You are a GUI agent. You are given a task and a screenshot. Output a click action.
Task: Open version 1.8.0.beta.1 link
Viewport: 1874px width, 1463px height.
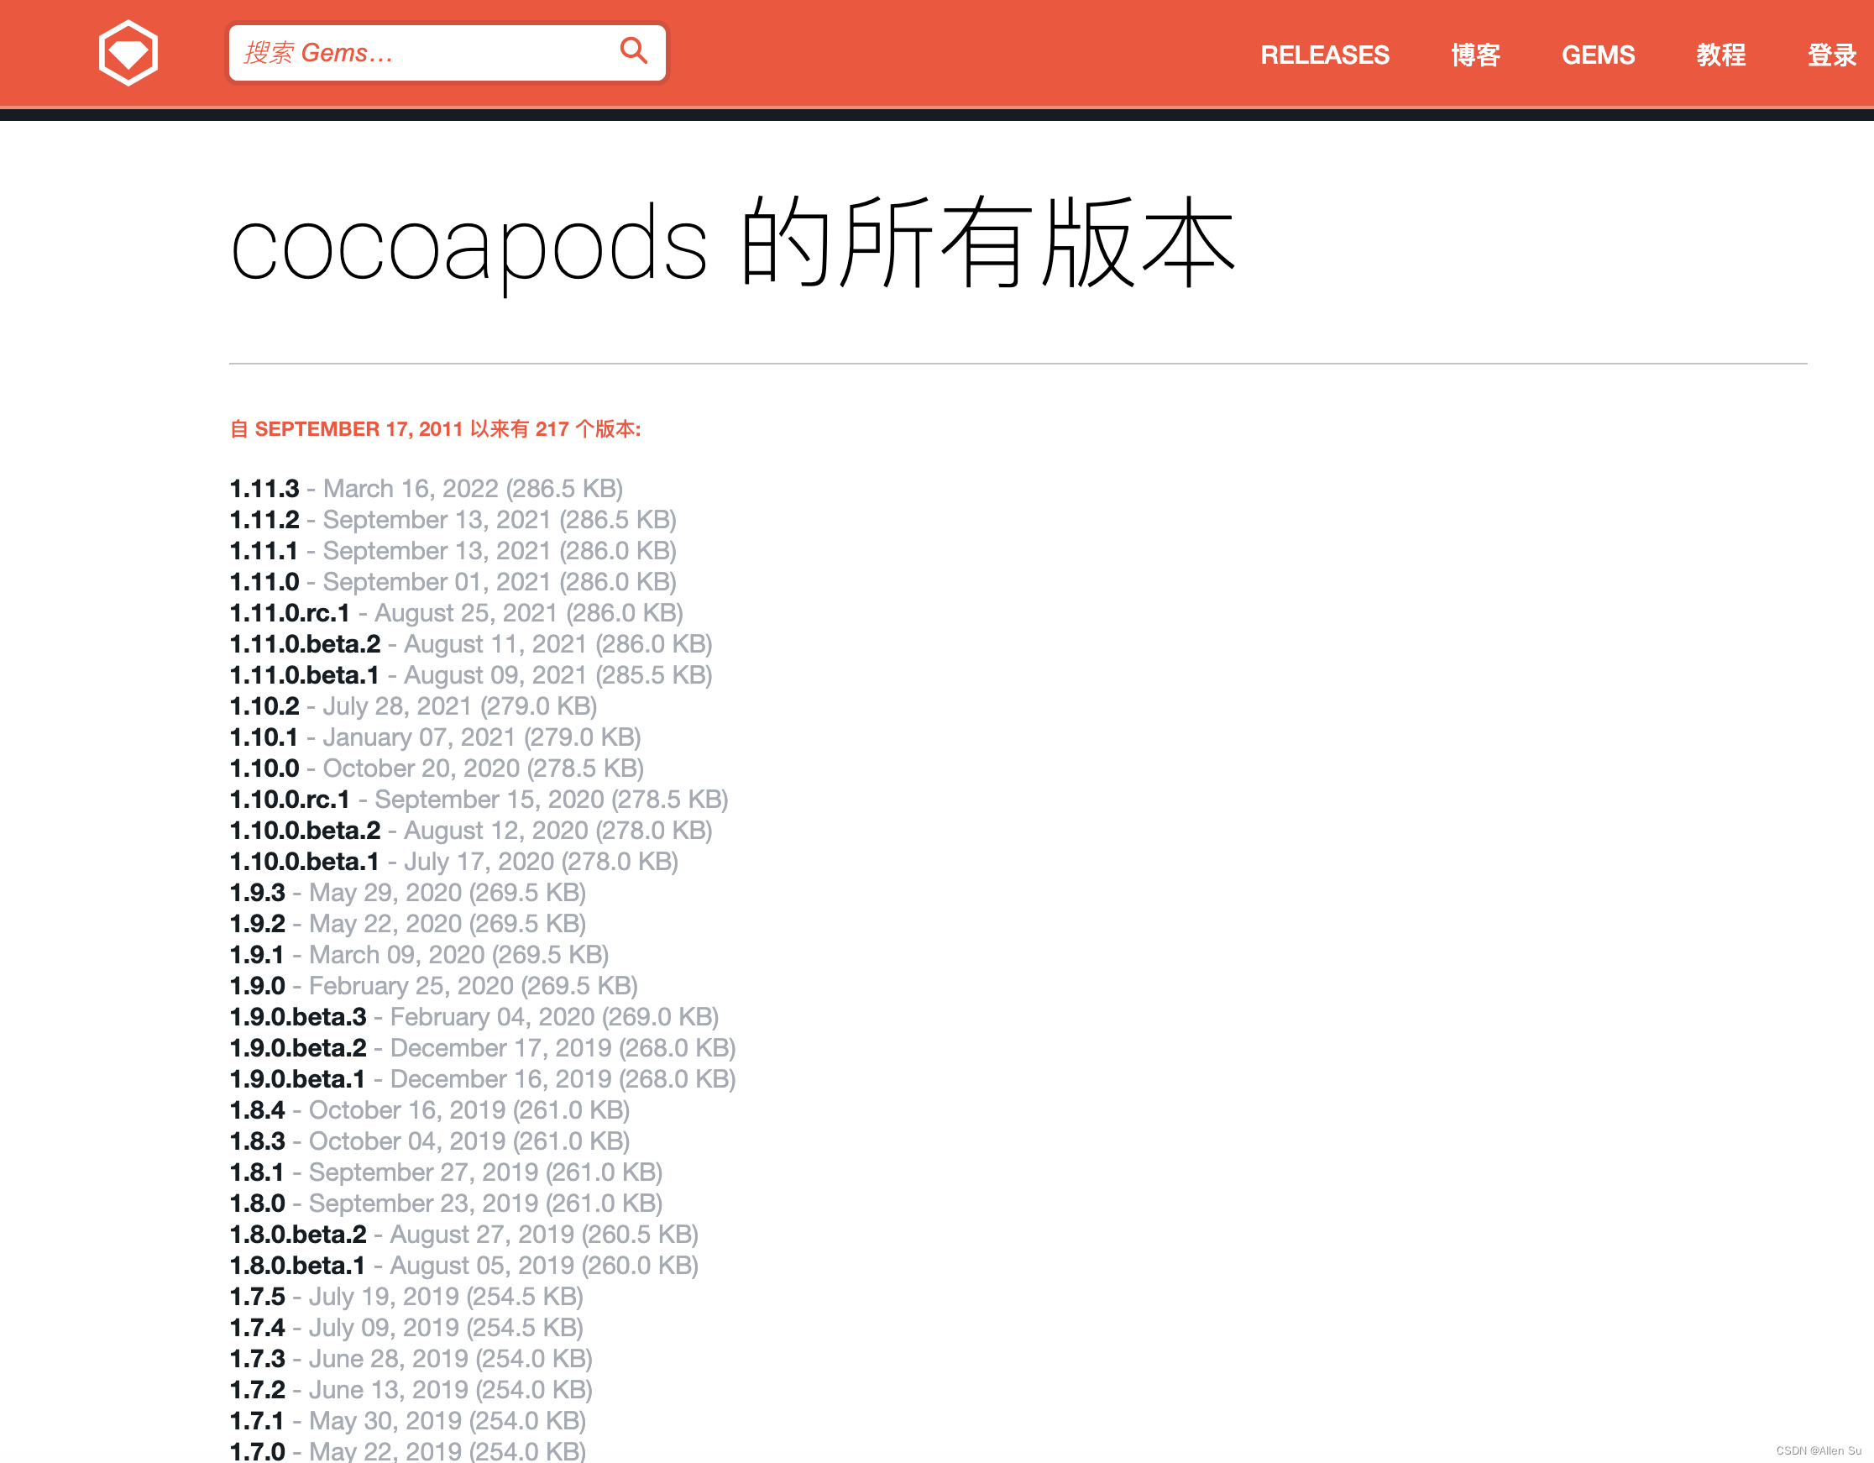(x=298, y=1266)
